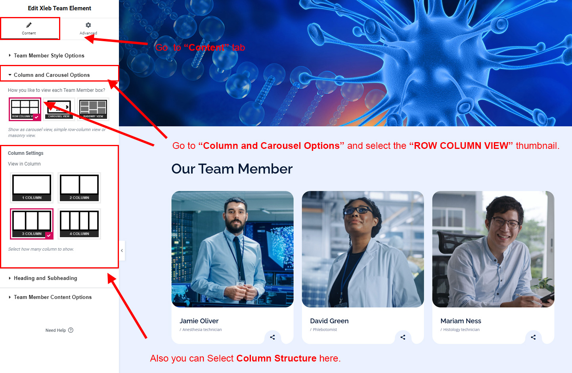This screenshot has height=373, width=572.
Task: Click the Advanced gear icon
Action: [x=88, y=25]
